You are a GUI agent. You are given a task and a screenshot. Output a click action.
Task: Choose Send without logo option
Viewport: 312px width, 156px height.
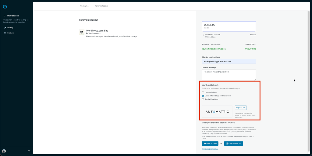[203, 99]
